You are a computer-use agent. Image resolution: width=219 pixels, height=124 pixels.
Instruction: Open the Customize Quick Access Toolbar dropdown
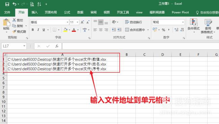[x=46, y=4]
